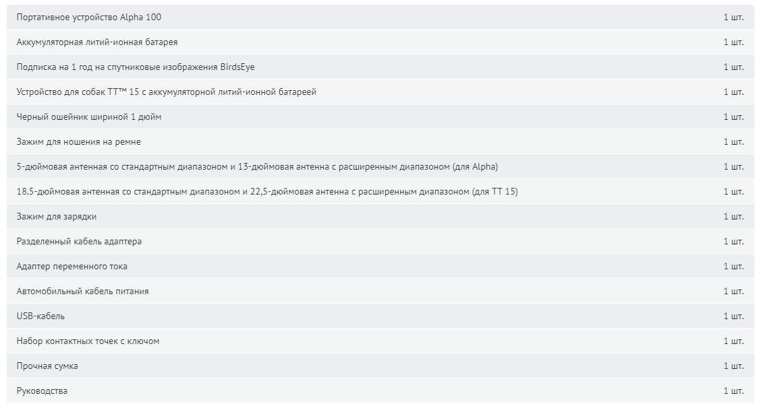Click the "Руководства" row text

pyautogui.click(x=42, y=391)
